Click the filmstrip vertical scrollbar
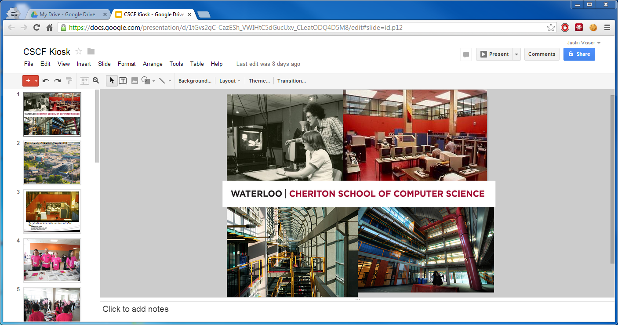This screenshot has height=325, width=618. (97, 126)
